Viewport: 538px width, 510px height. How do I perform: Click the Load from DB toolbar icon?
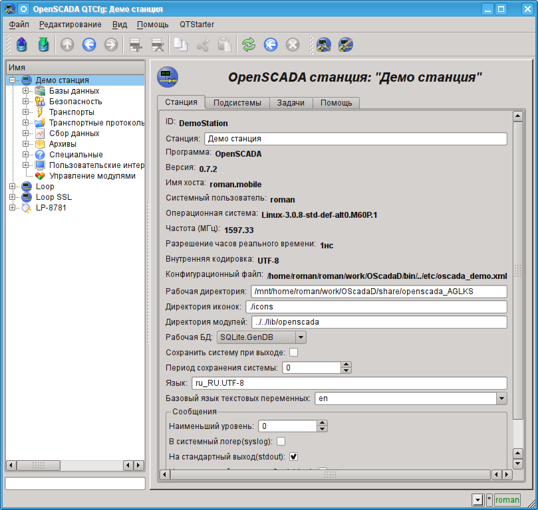tap(21, 44)
